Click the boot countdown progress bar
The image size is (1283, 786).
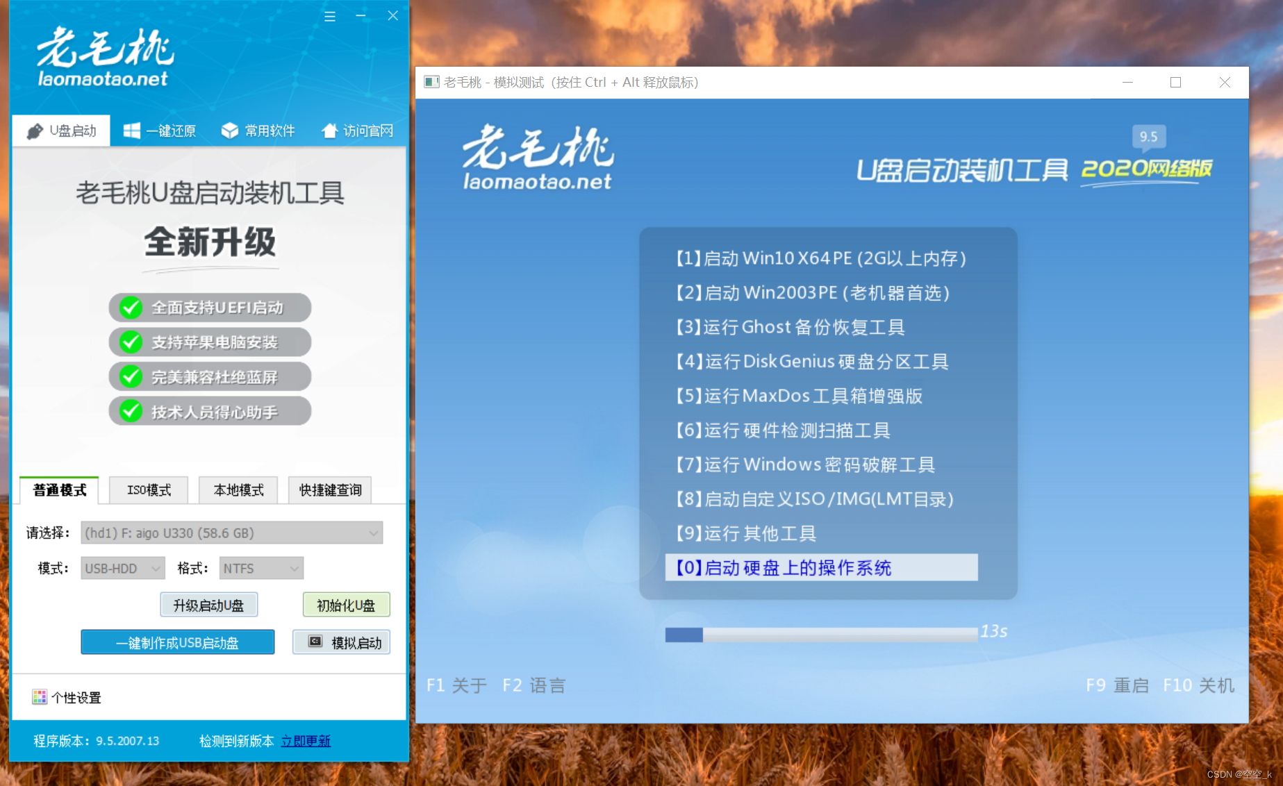pyautogui.click(x=821, y=635)
